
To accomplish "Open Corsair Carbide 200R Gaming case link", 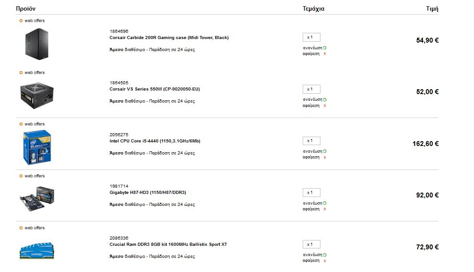I will click(x=169, y=38).
